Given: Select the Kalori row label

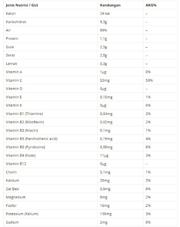Looking at the screenshot, I should click(x=11, y=13).
